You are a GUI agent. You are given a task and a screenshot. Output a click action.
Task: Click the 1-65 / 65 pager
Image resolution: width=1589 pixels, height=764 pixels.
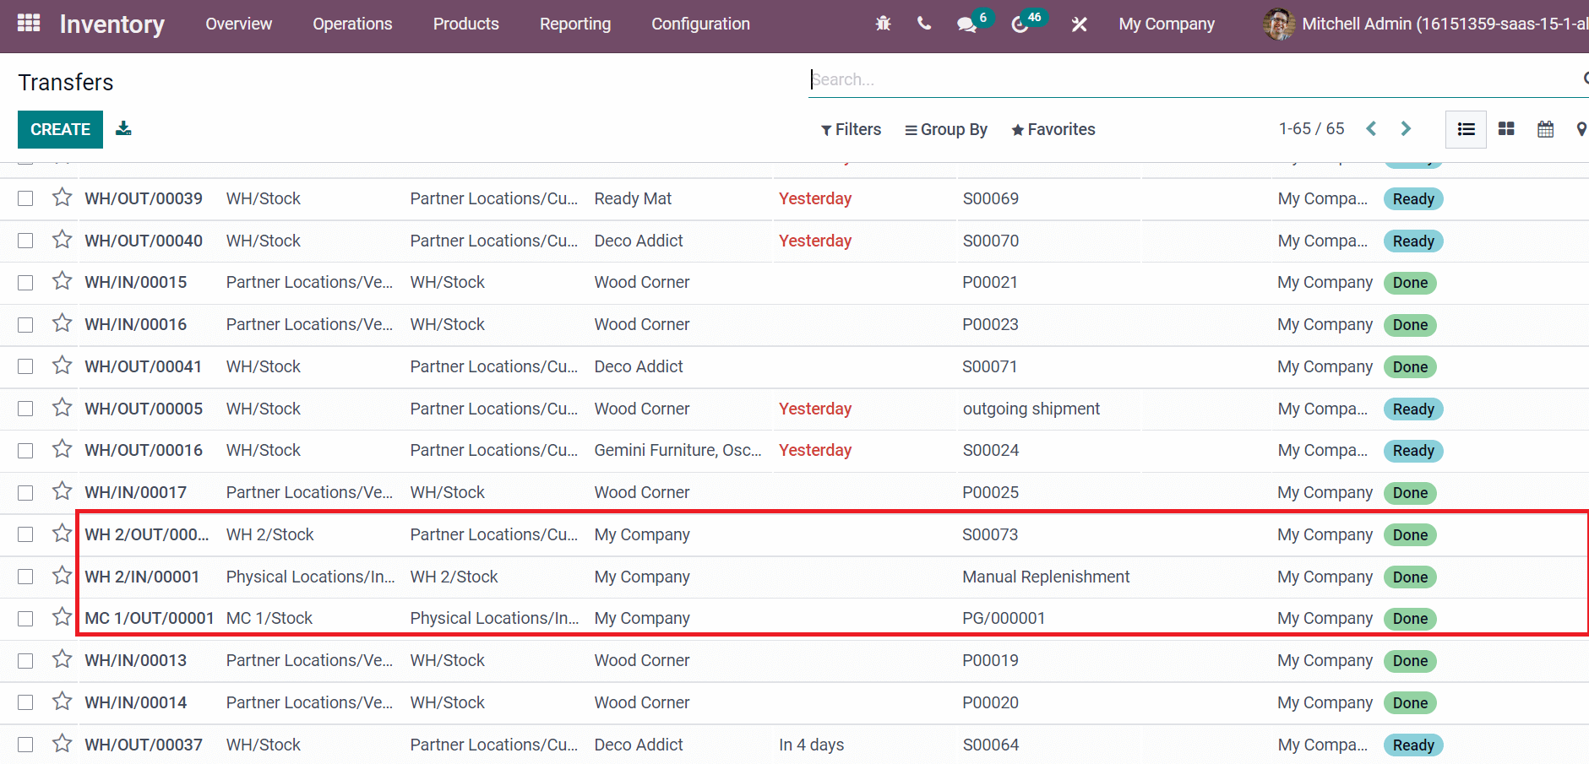click(1311, 128)
